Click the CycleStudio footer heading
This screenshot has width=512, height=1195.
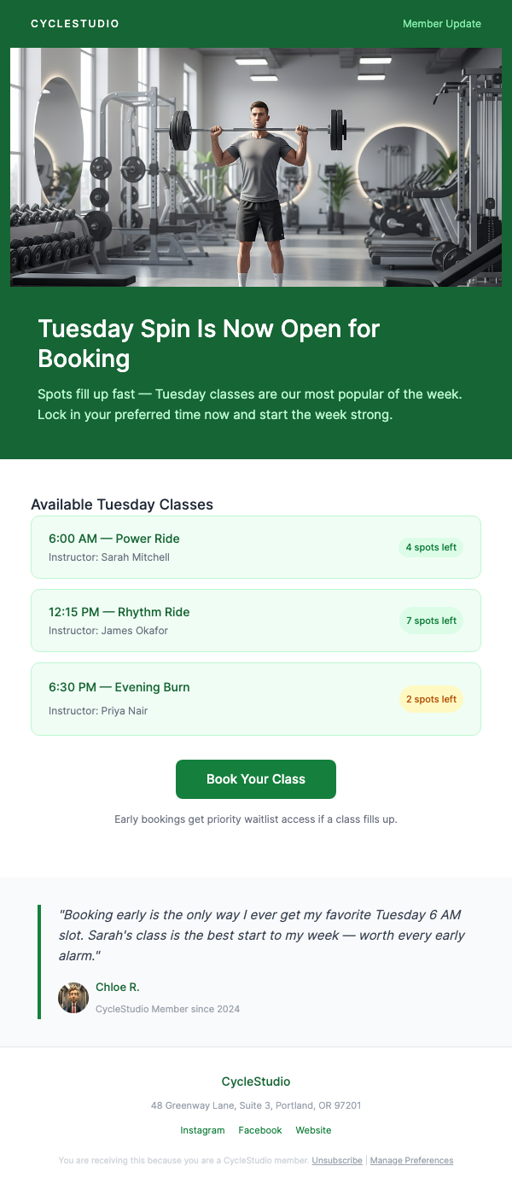(256, 1081)
